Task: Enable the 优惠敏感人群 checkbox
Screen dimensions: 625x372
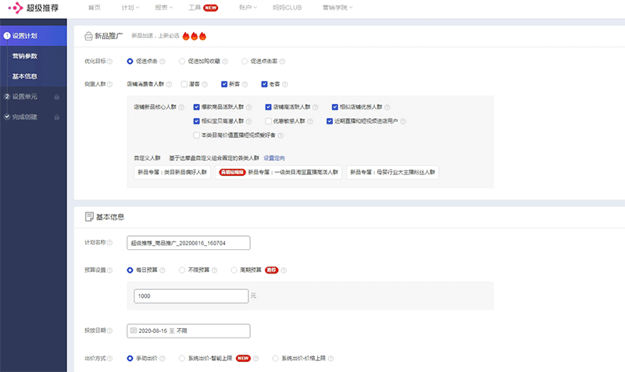Action: coord(267,121)
